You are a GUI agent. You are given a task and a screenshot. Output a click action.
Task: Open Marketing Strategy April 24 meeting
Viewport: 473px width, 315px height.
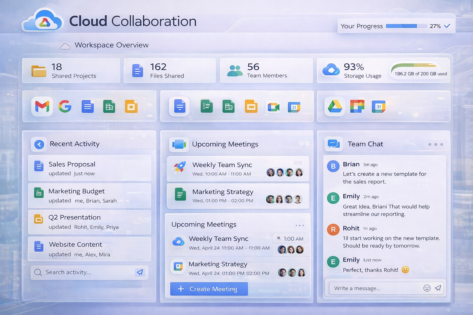[238, 269]
